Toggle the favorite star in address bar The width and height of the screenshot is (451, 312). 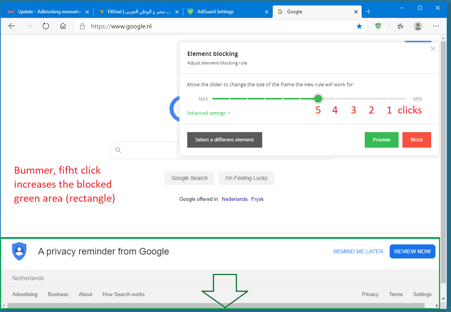click(x=359, y=26)
